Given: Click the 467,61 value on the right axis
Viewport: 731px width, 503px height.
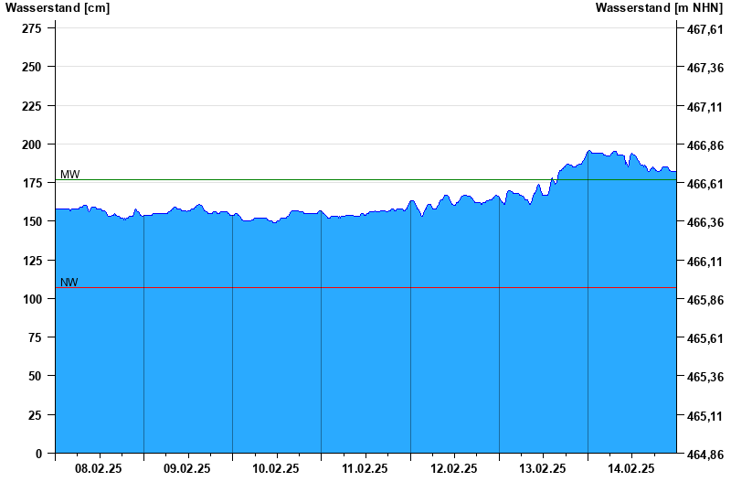Looking at the screenshot, I should coord(705,30).
